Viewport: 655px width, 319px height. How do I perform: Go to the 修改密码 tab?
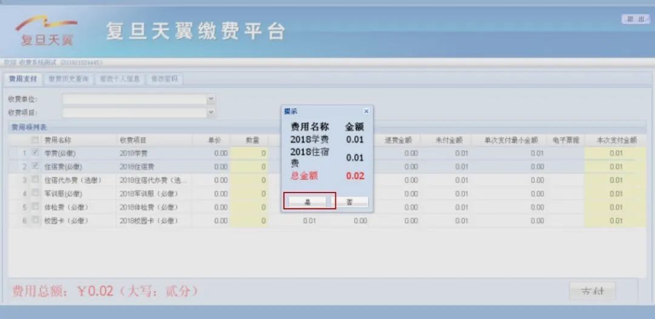click(x=164, y=79)
